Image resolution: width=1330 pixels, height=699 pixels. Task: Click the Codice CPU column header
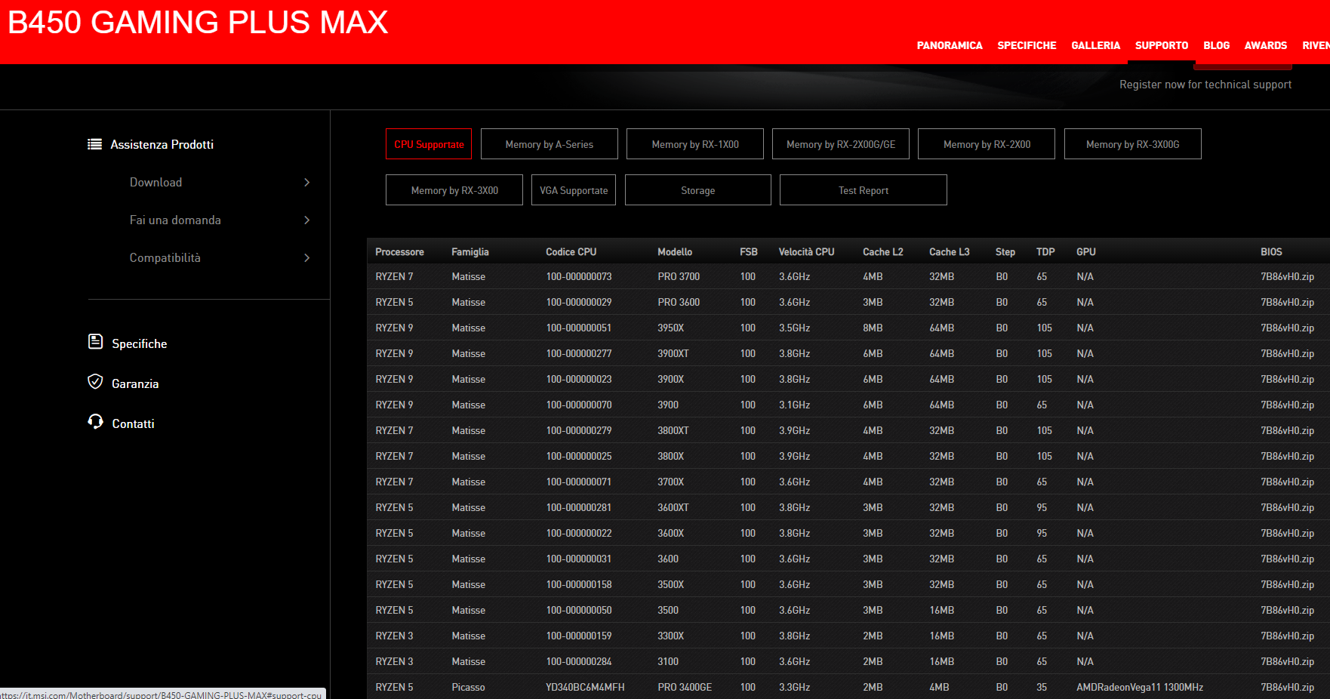point(571,251)
